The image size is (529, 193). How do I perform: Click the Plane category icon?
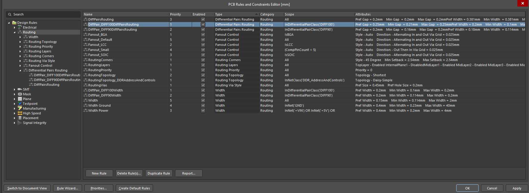pyautogui.click(x=20, y=99)
